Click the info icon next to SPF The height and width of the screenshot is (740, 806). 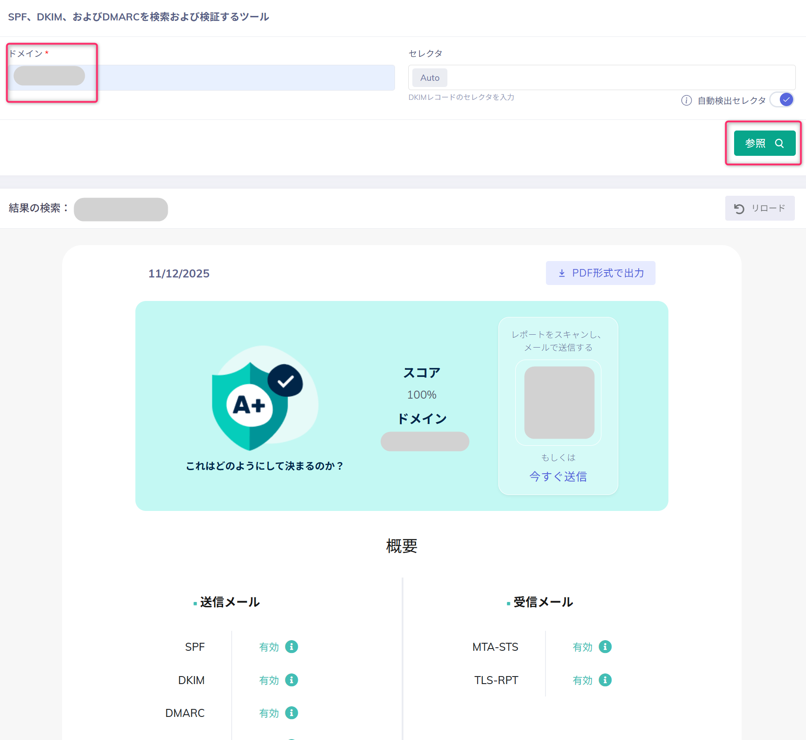291,647
